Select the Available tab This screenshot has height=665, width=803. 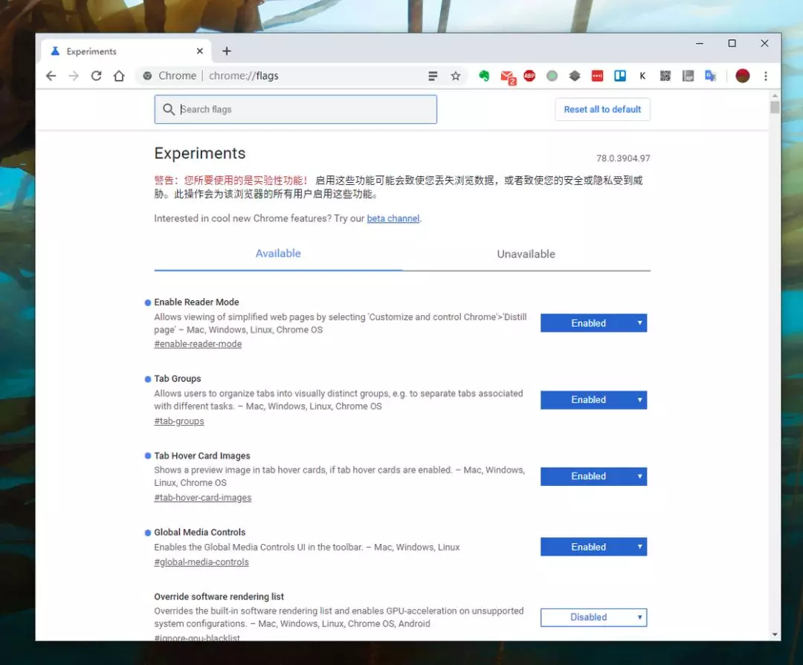point(278,253)
